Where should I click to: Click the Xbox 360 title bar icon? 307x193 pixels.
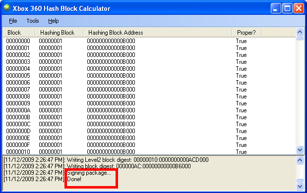(x=7, y=8)
